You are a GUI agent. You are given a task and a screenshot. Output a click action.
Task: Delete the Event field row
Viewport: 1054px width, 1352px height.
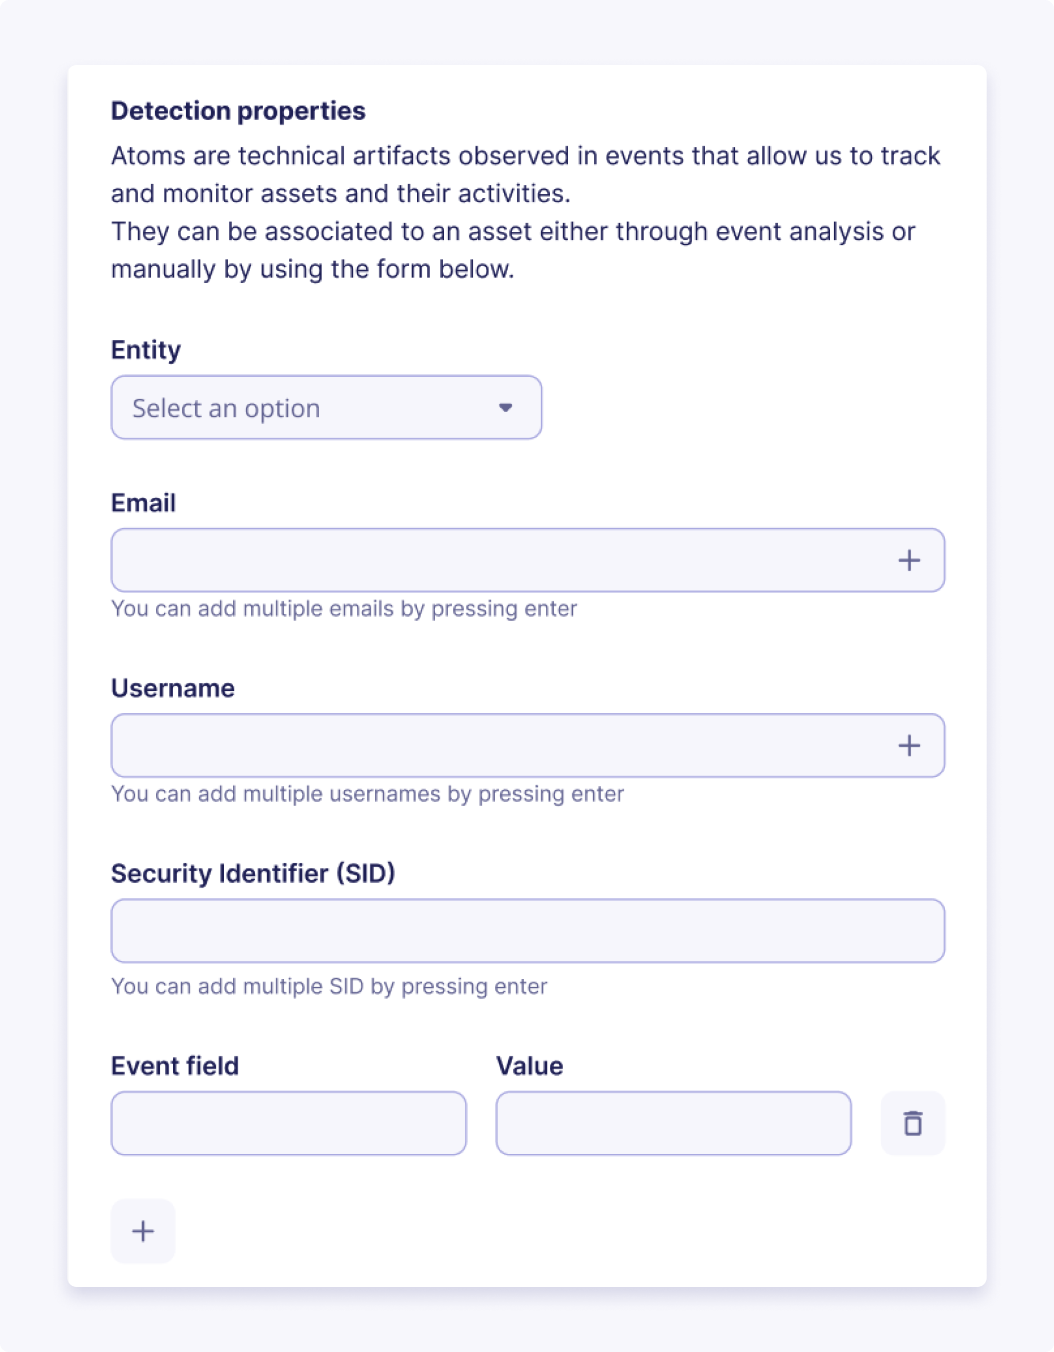(912, 1123)
